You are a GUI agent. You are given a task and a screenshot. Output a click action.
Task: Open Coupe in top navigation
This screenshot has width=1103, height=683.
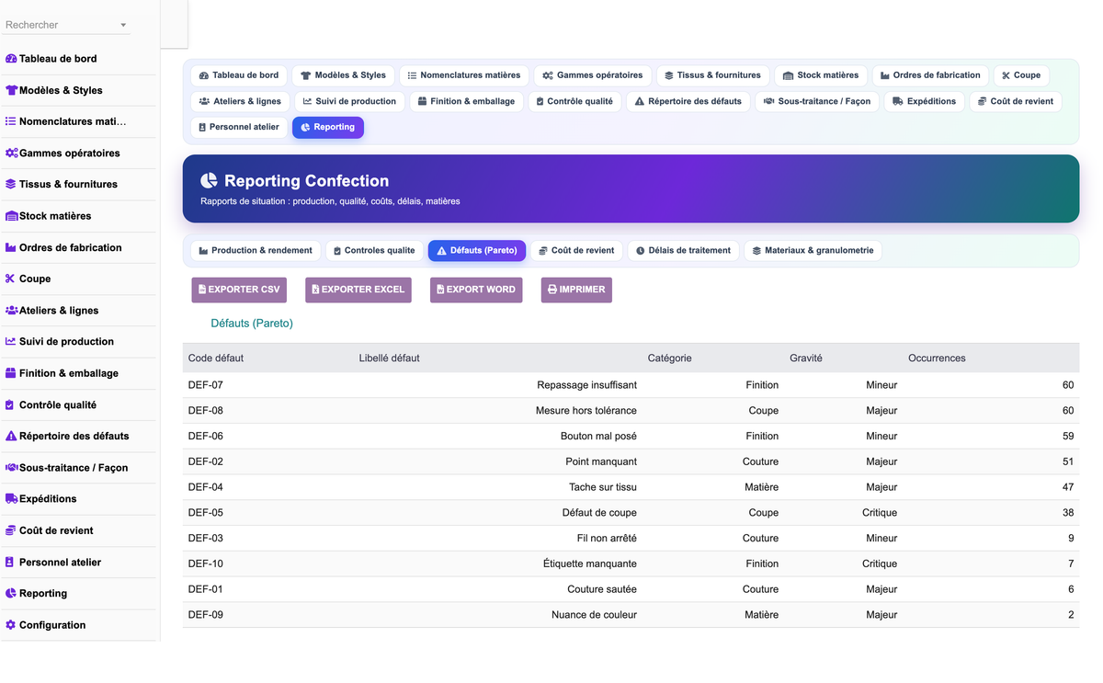(1021, 75)
